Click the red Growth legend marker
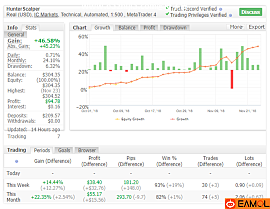The width and height of the screenshot is (270, 209). click(173, 119)
